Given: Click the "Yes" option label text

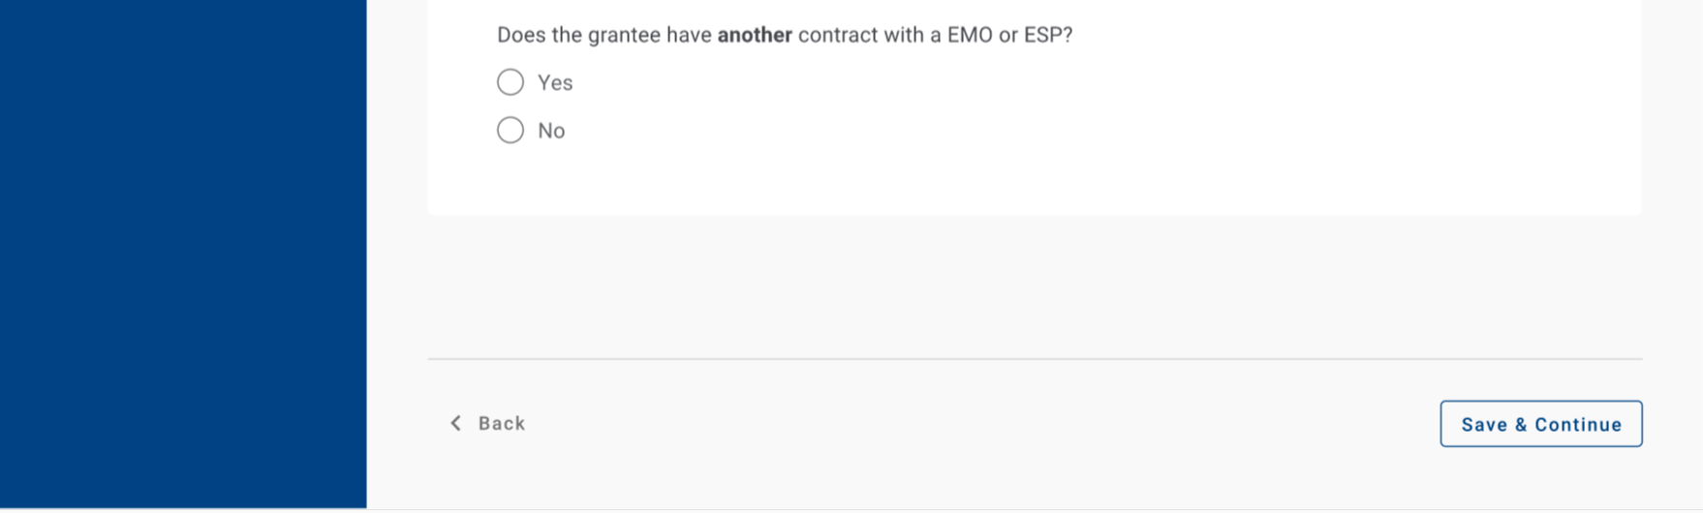Looking at the screenshot, I should (x=555, y=83).
